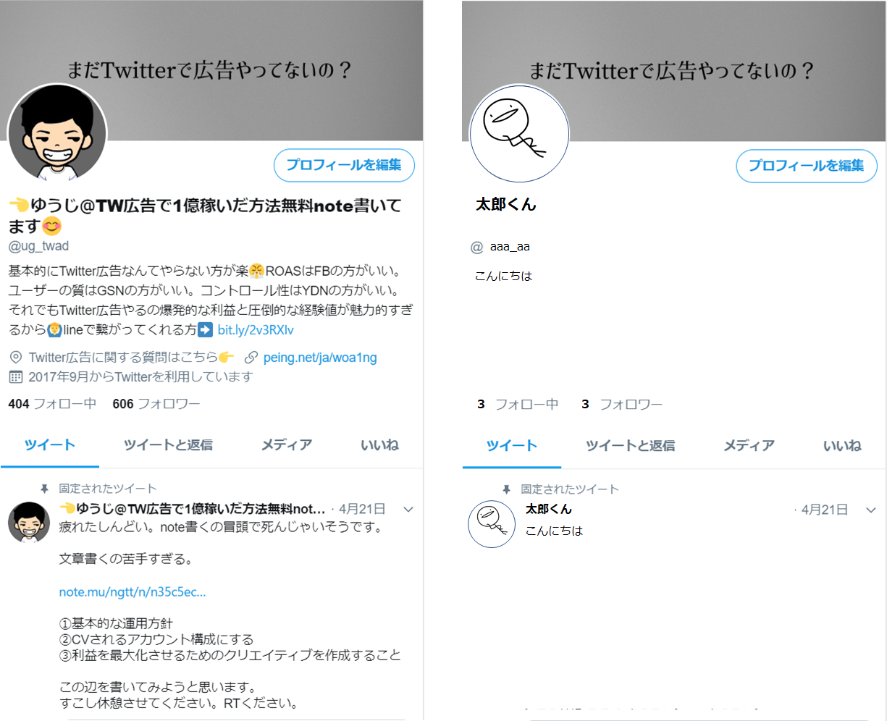Click the pin icon of right pinned tweet
Viewport: 887px width, 721px height.
point(506,490)
